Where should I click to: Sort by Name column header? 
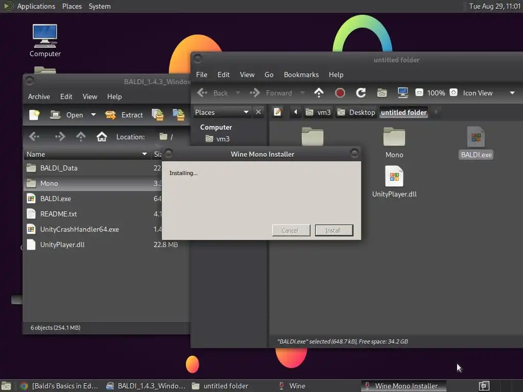coord(87,154)
